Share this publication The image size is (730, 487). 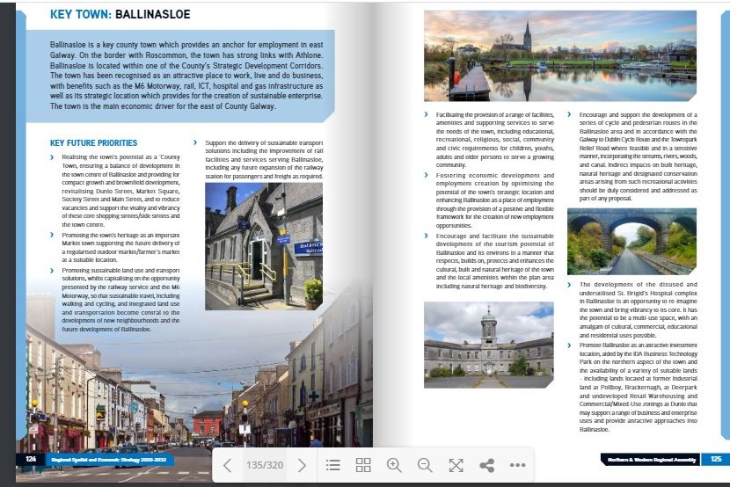(486, 465)
